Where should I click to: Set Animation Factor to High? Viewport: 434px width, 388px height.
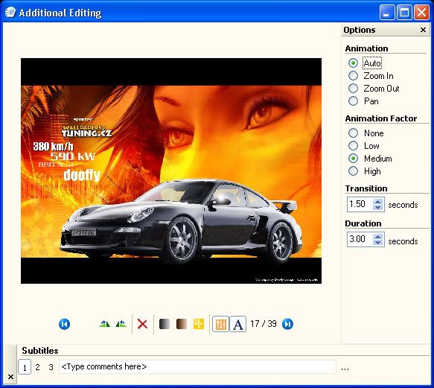pos(353,171)
